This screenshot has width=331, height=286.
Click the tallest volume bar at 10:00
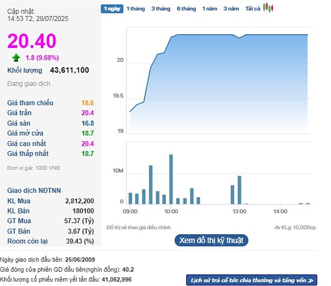click(x=171, y=179)
